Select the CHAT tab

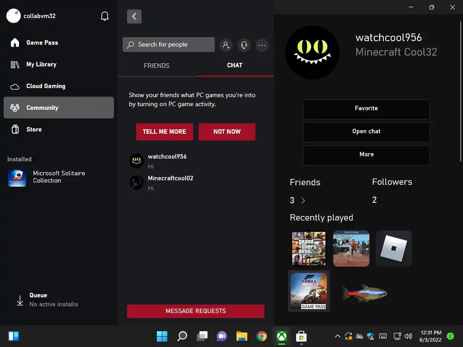pos(235,65)
